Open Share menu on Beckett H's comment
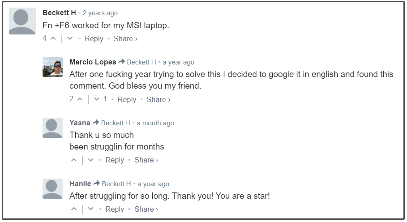Screen dimensions: 407x222 (125, 38)
